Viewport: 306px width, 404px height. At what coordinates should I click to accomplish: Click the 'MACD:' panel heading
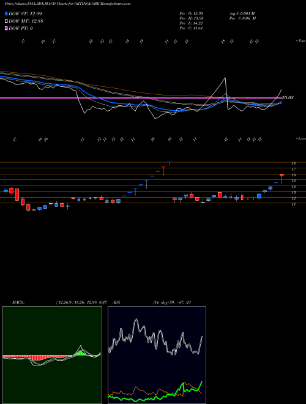[18, 302]
